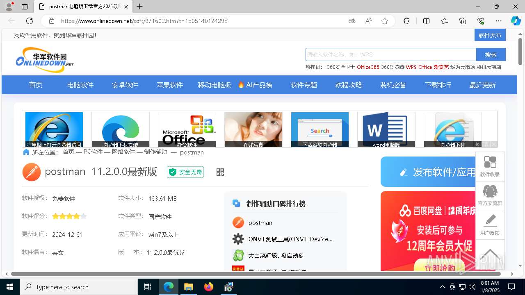Select the 安卓软件 navigation menu item
The height and width of the screenshot is (295, 525).
point(125,85)
